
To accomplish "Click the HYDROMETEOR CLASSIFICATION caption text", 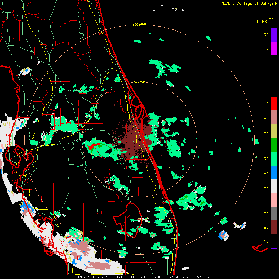I will pyautogui.click(x=109, y=277).
